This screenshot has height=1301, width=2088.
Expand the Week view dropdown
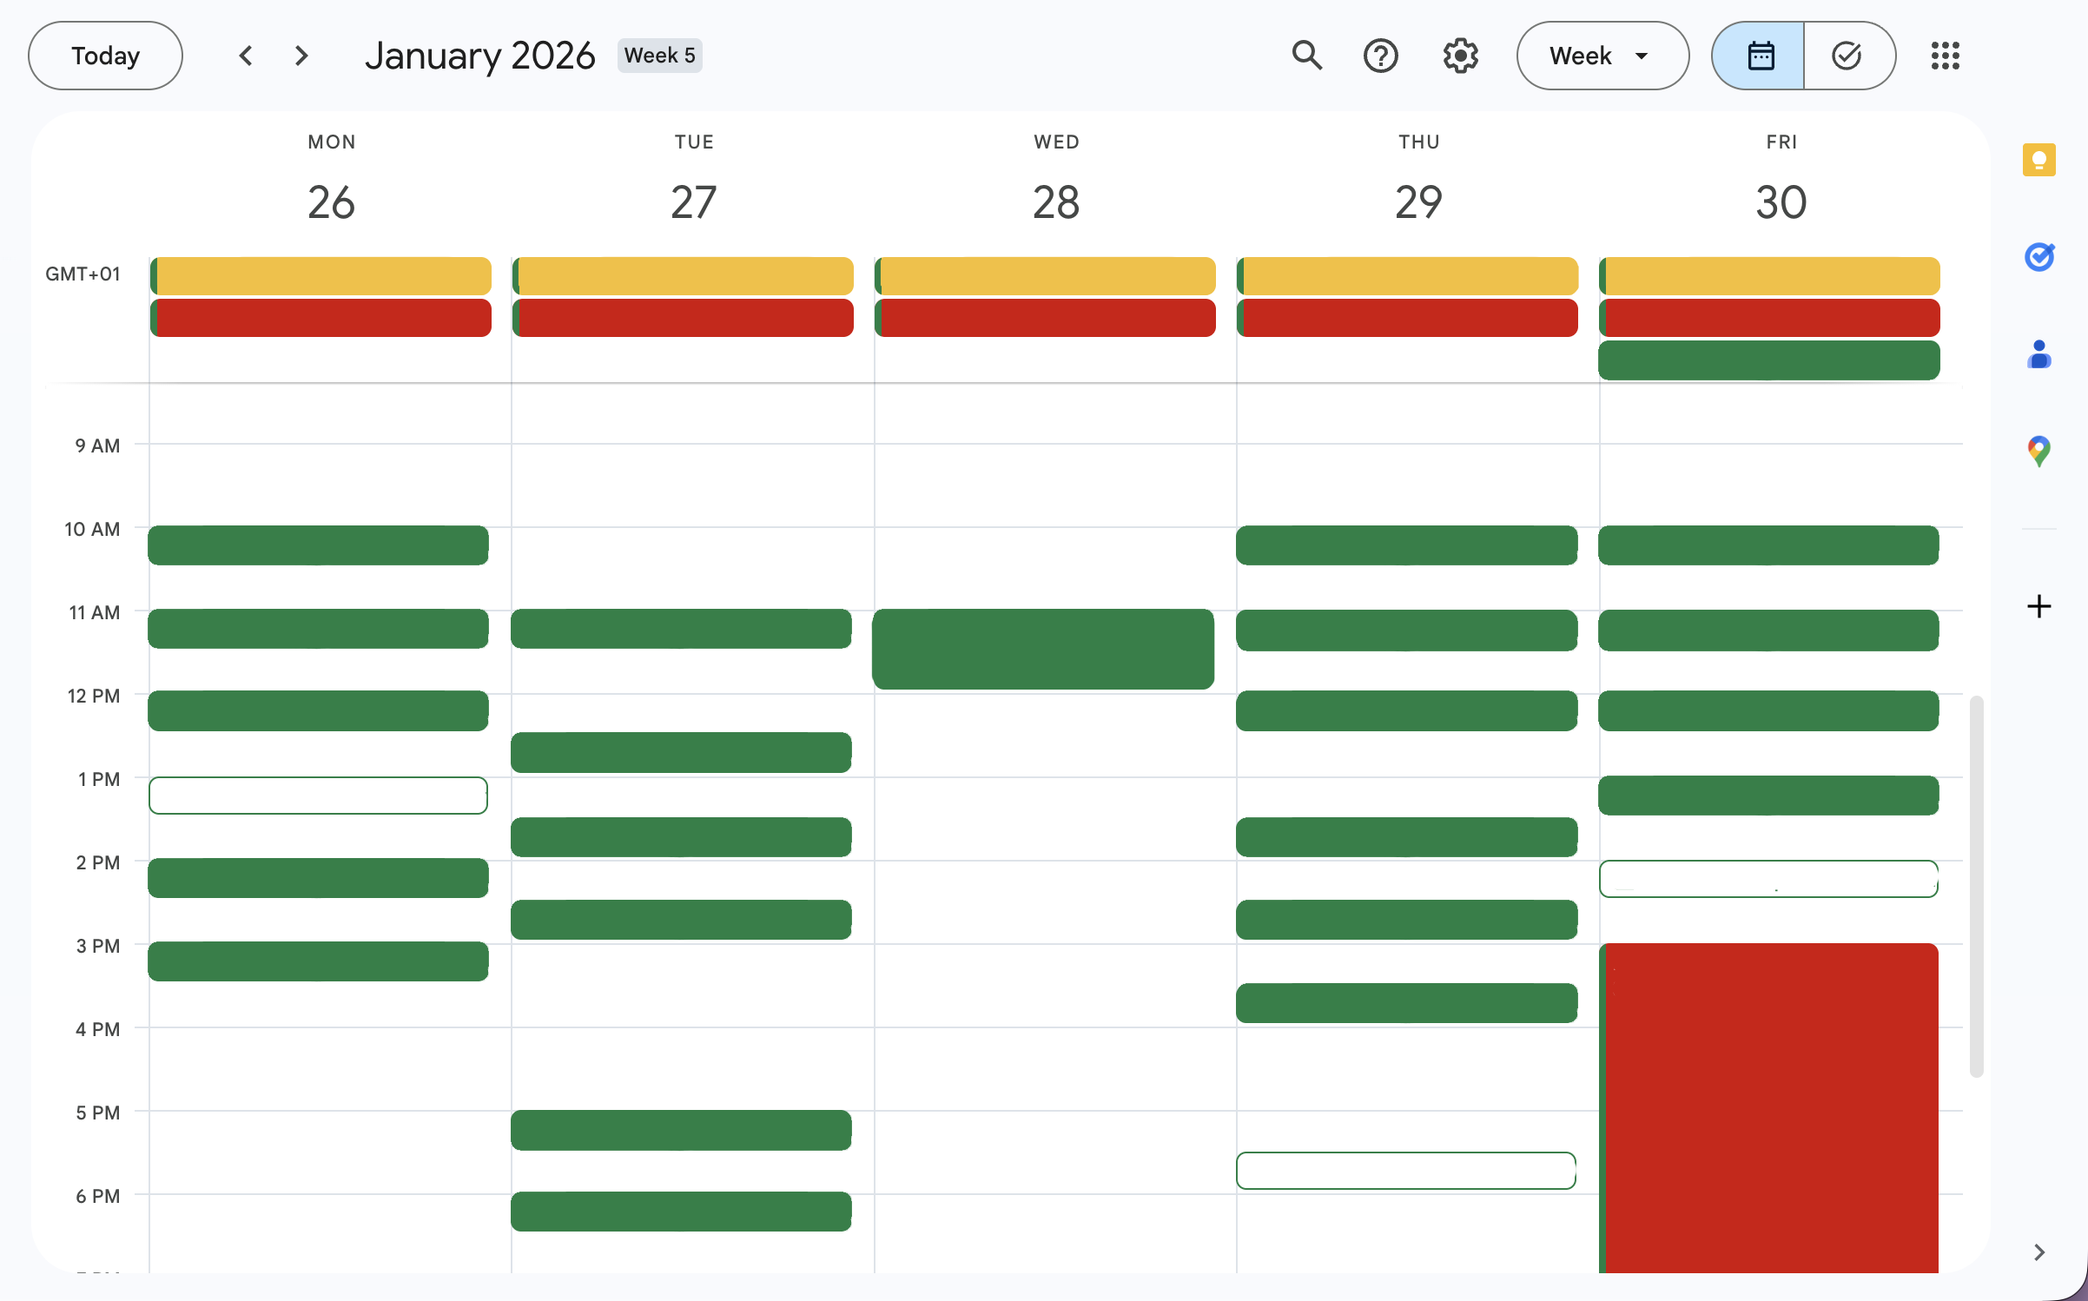click(1602, 56)
